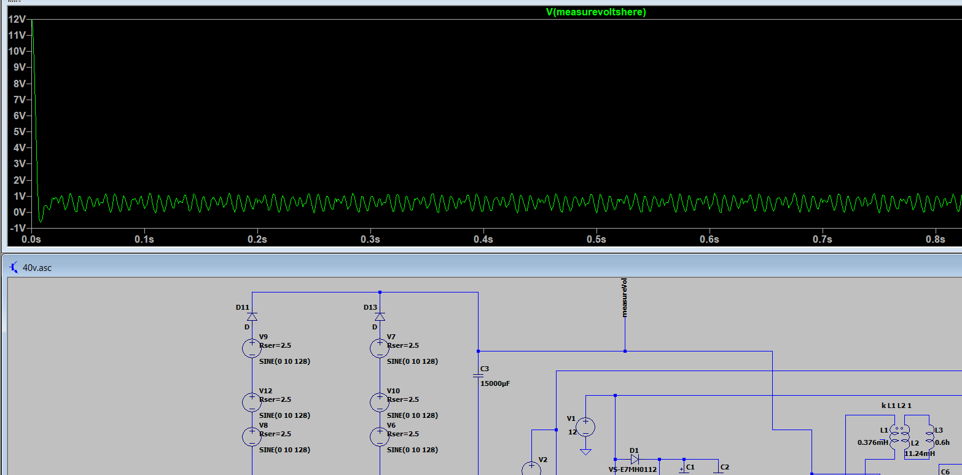The image size is (962, 475).
Task: Select the V6 voltage source symbol
Action: [380, 437]
